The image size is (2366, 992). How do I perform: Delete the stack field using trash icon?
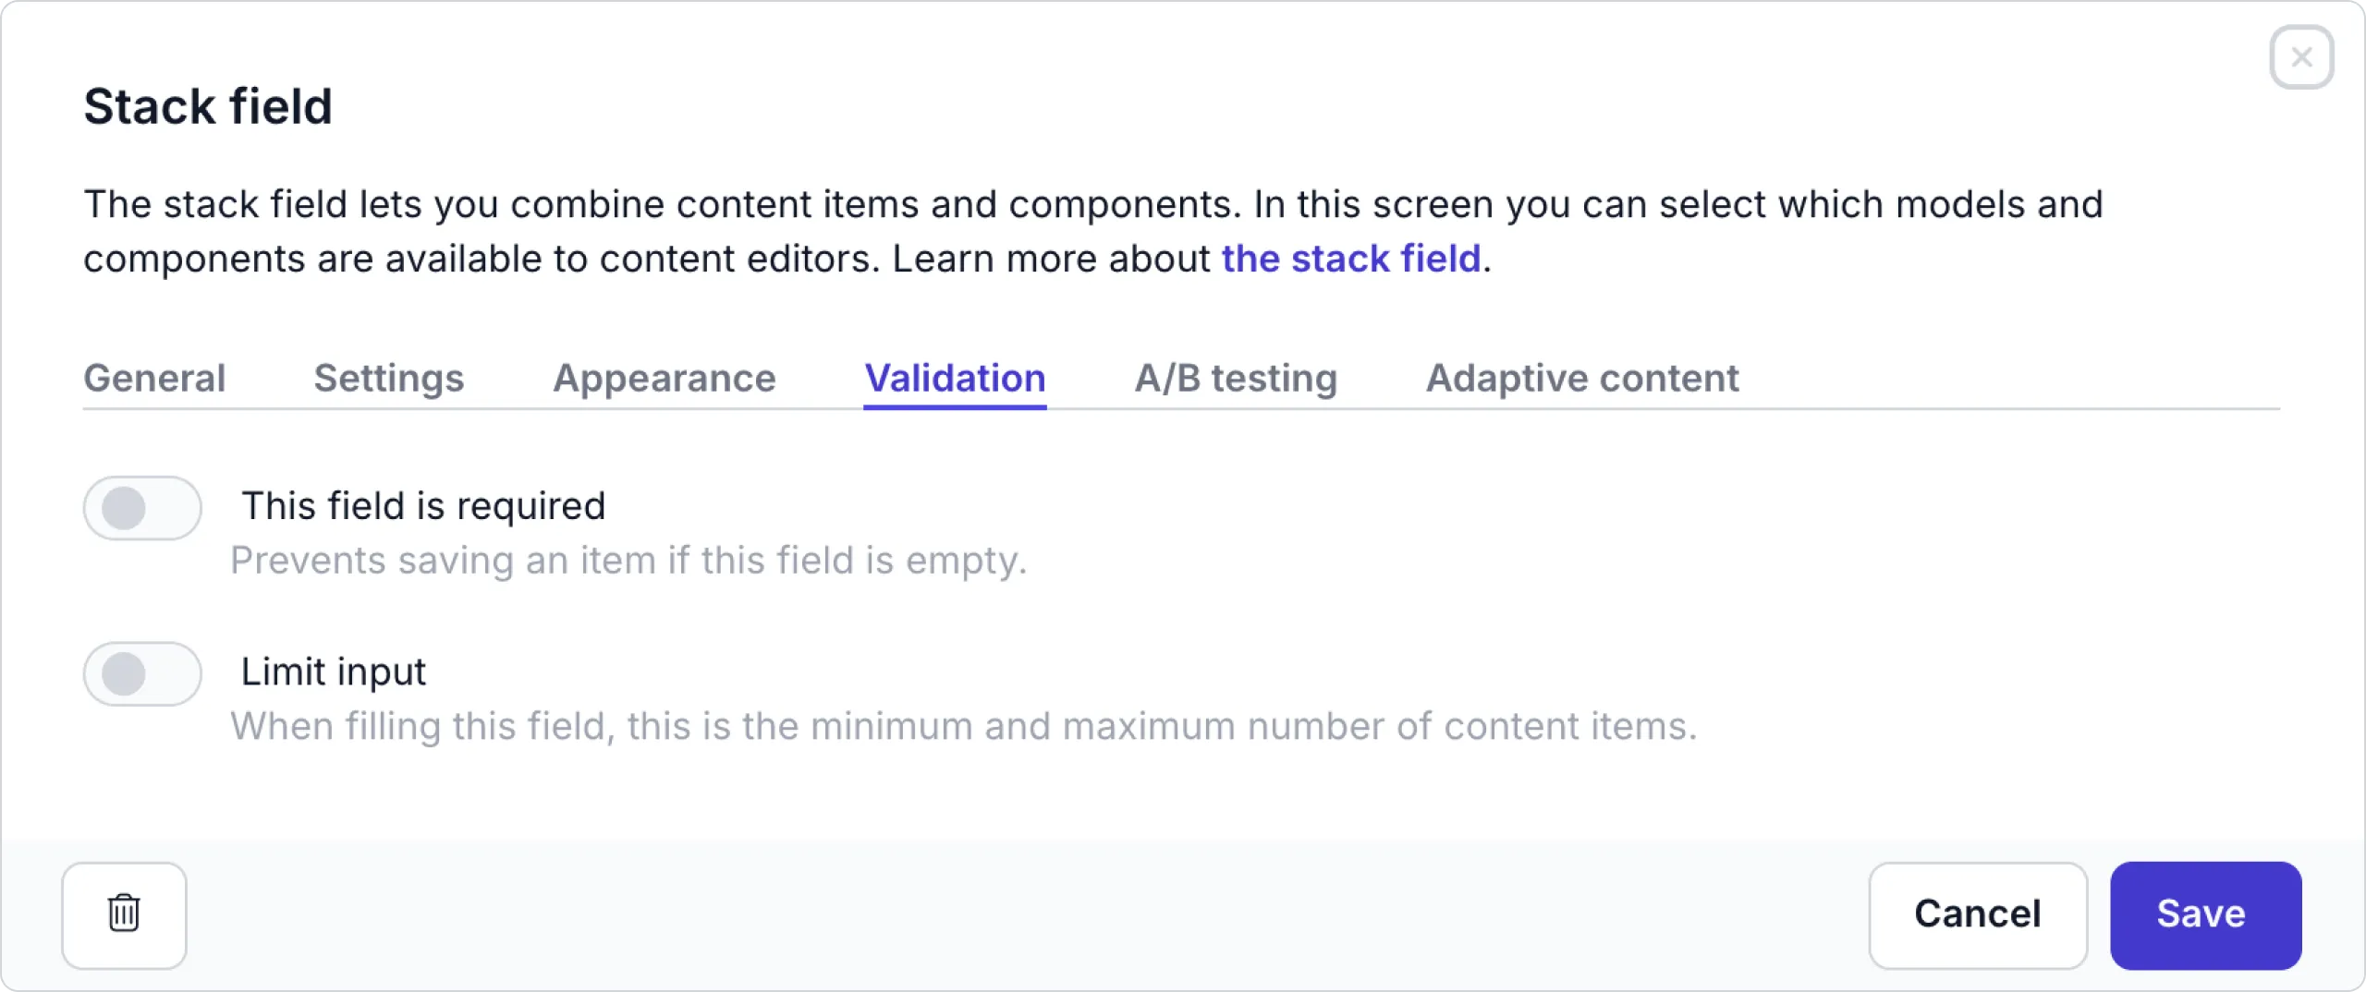tap(123, 914)
